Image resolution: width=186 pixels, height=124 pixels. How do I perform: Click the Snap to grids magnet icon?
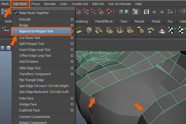78,12
